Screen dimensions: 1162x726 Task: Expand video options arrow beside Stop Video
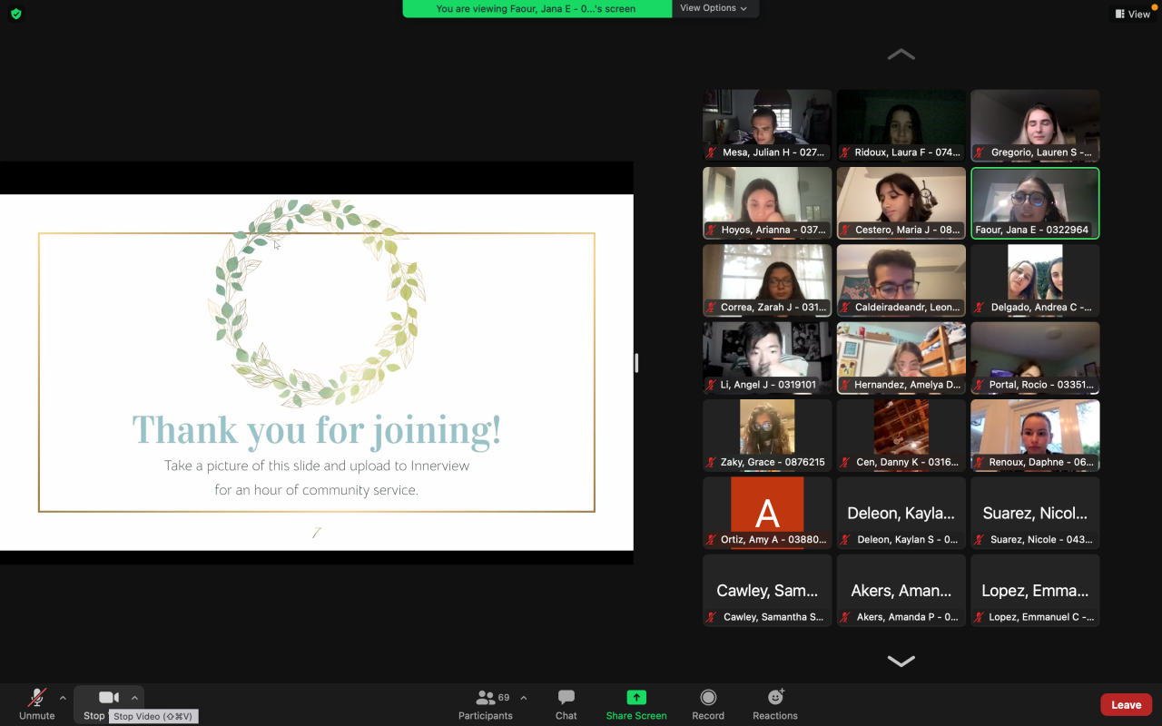tap(134, 698)
